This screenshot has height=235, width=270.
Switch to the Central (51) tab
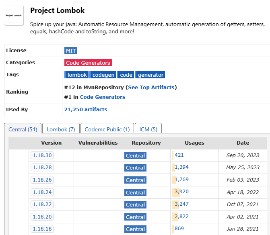23,129
